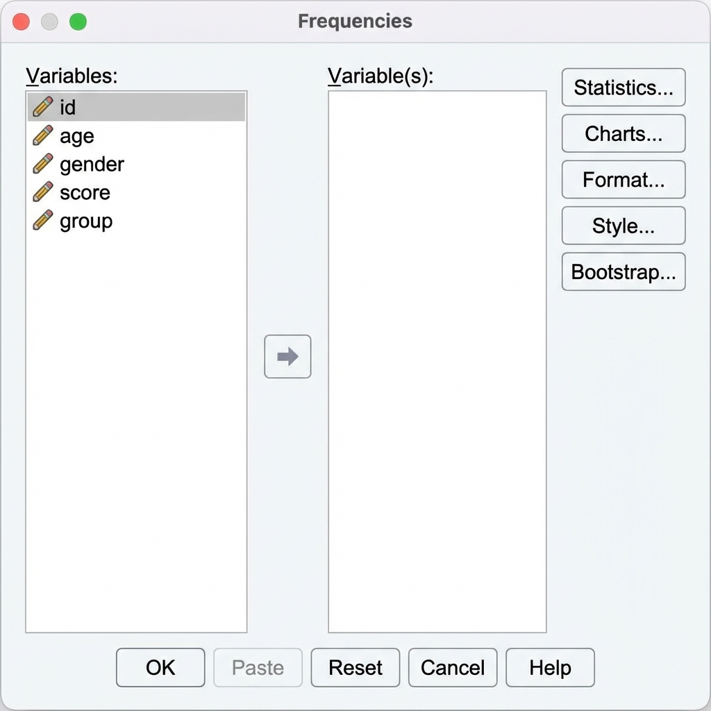Screen dimensions: 711x711
Task: Select the gender variable name
Action: pyautogui.click(x=92, y=165)
